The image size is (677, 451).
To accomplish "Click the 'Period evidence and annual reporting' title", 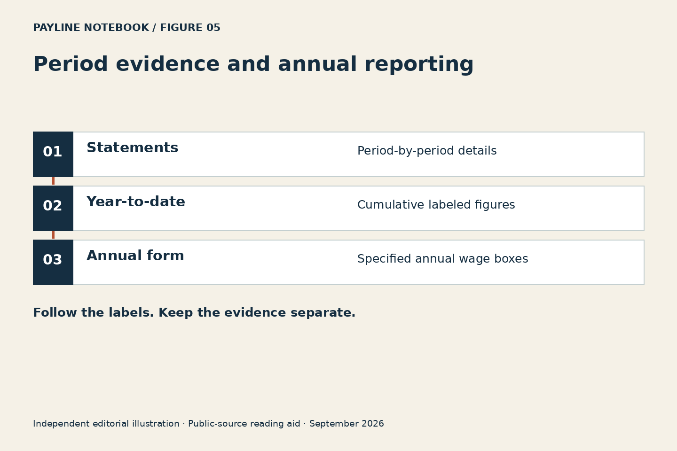I will pyautogui.click(x=253, y=65).
